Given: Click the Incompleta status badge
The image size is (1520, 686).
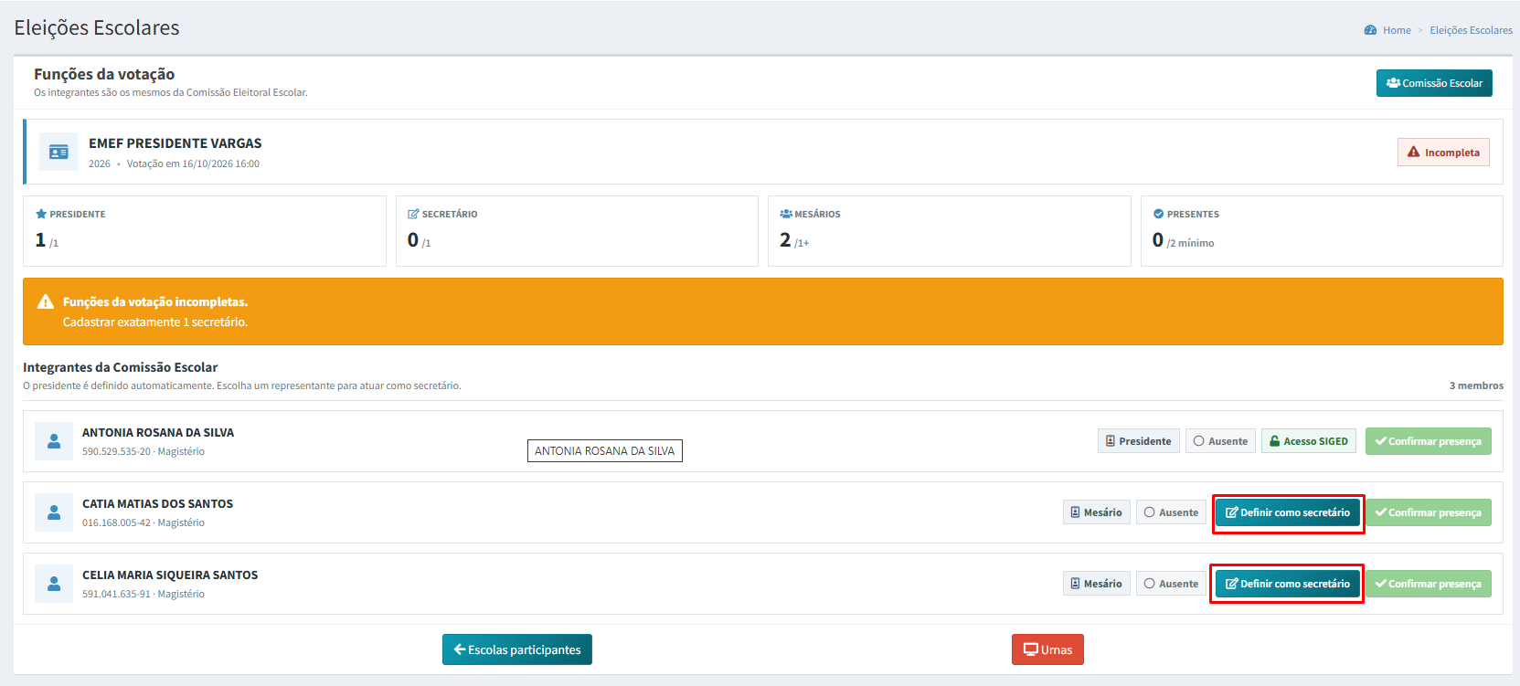Looking at the screenshot, I should pos(1443,153).
